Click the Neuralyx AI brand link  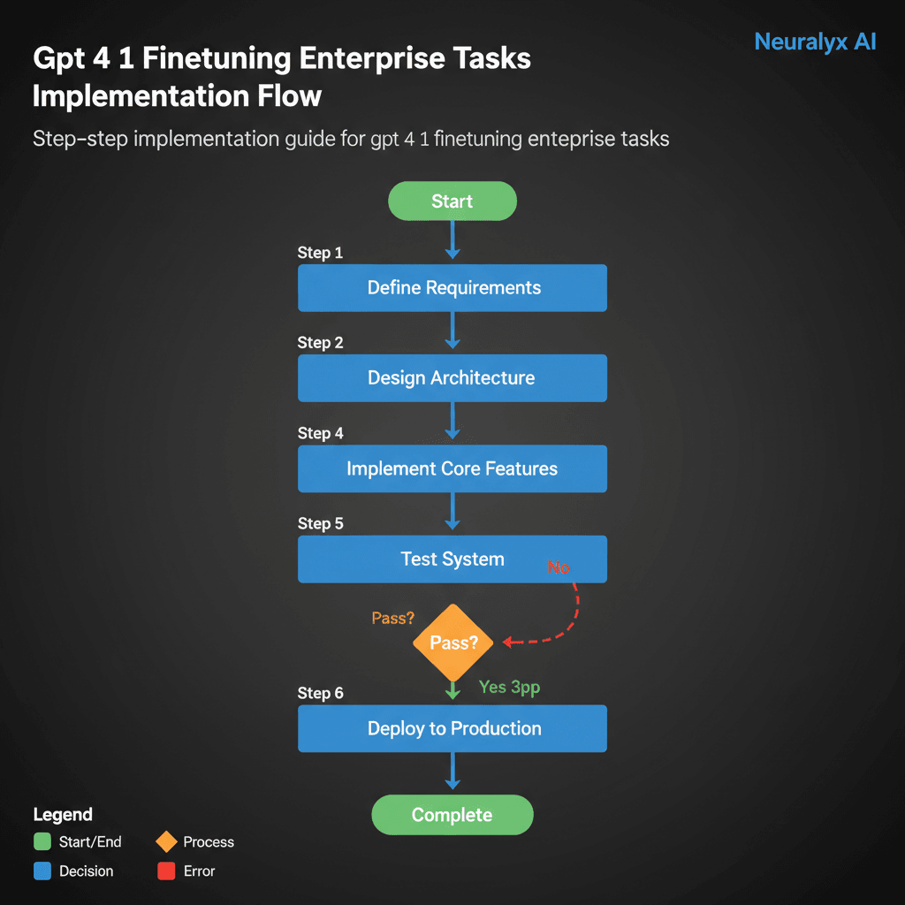point(815,42)
